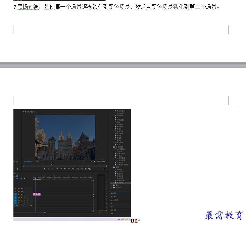Viewport: 246px width, 226px height.
Task: Collapse the 沉浸式视频 effects folder
Action: (x=112, y=147)
